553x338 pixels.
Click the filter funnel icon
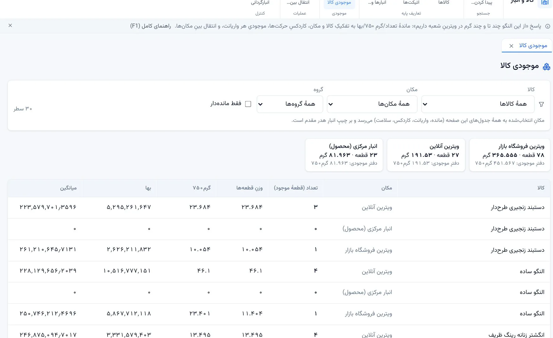click(x=542, y=105)
